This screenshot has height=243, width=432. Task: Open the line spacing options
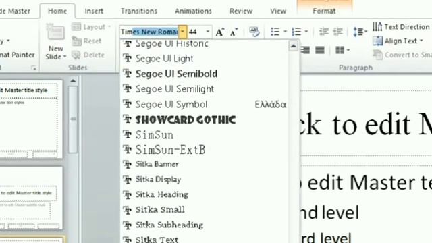point(360,32)
